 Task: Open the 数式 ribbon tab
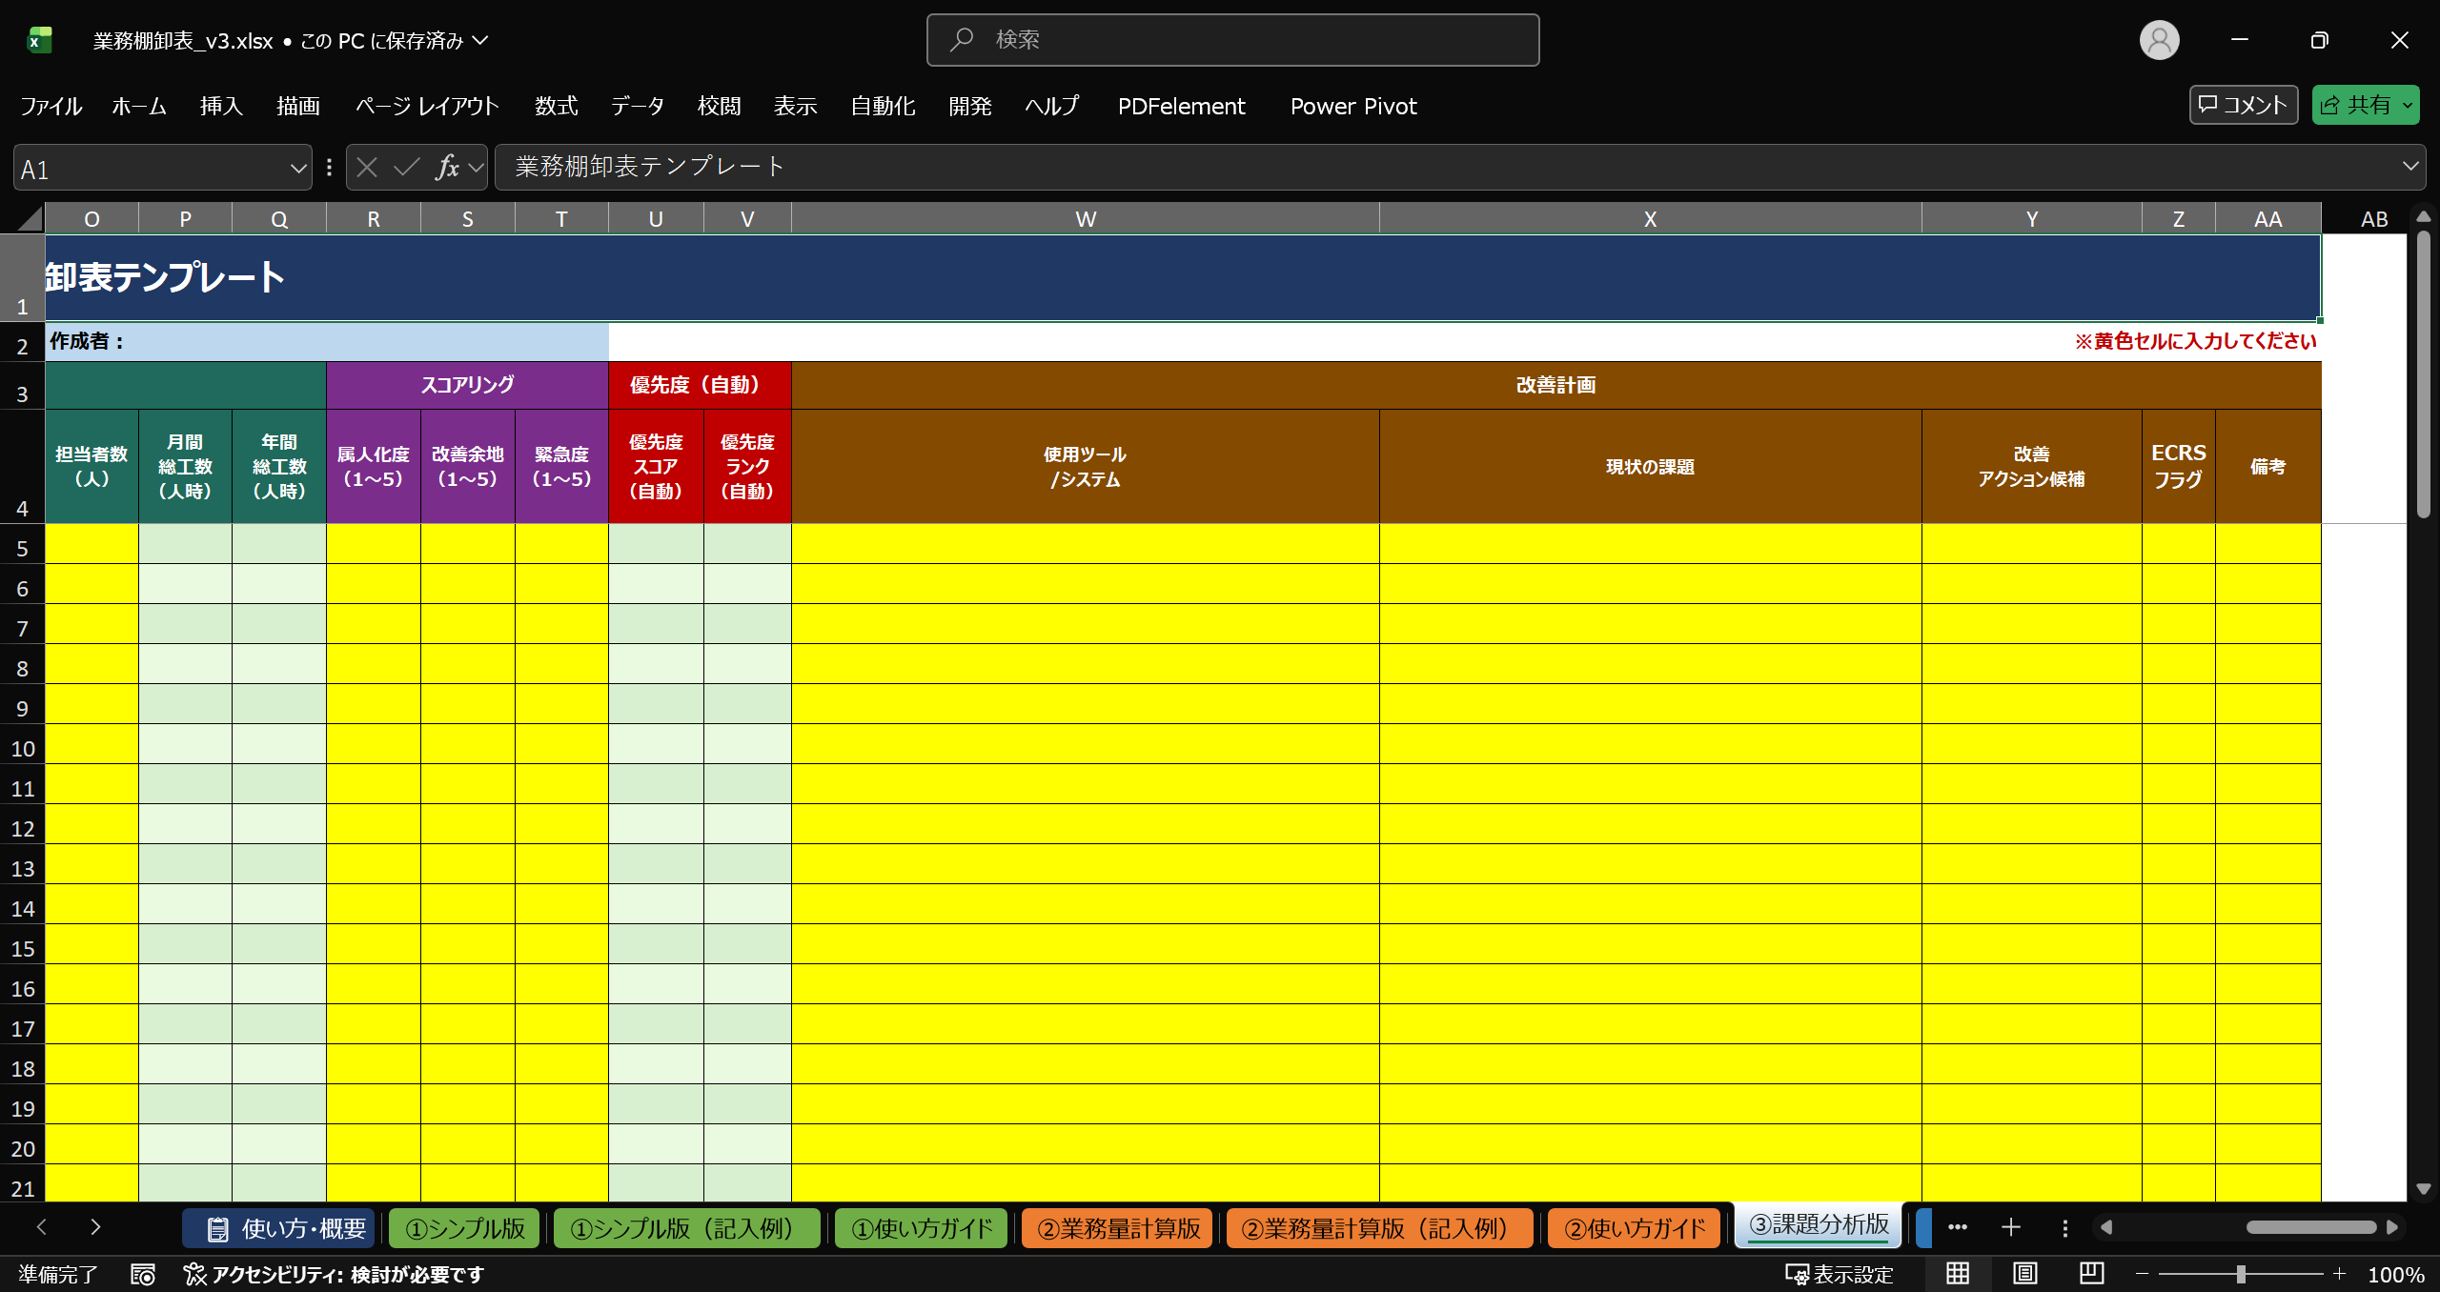point(556,106)
